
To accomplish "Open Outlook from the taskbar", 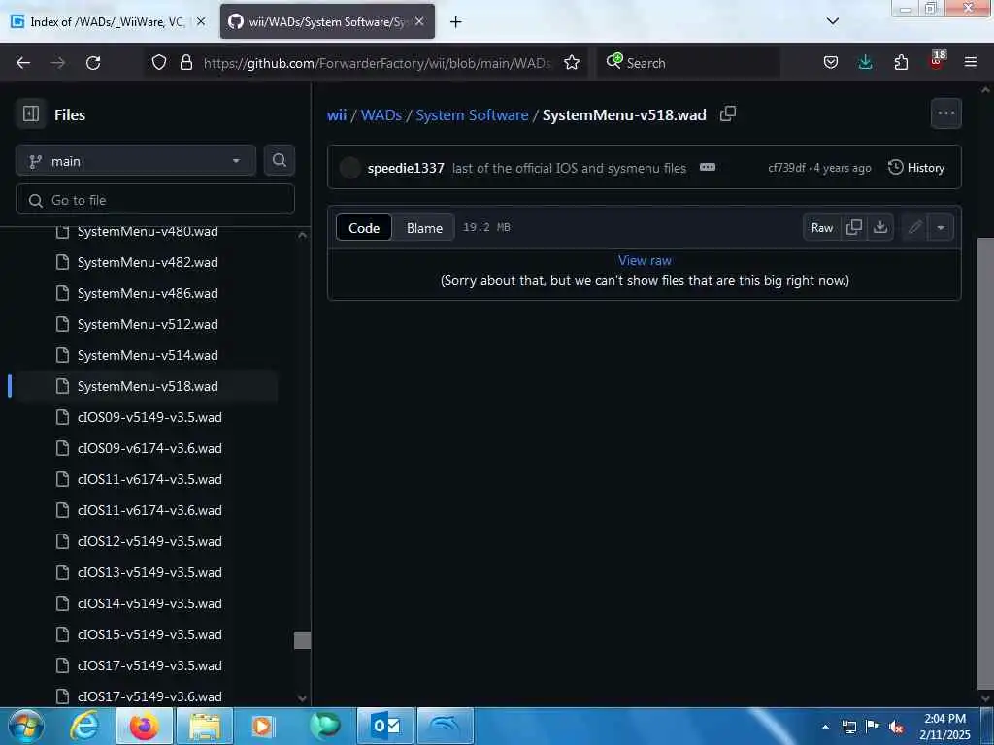I will tap(385, 726).
